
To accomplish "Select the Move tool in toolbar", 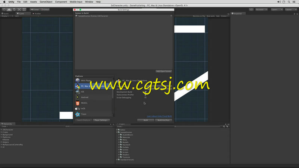I will [9, 10].
